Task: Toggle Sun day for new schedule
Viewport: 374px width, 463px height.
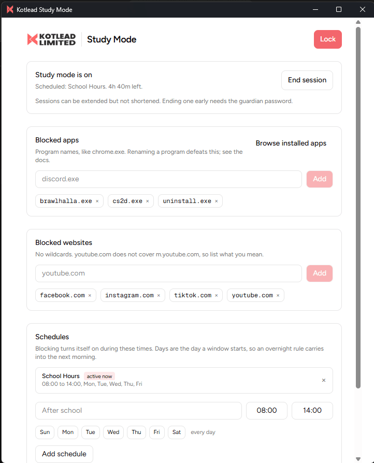Action: [x=45, y=432]
